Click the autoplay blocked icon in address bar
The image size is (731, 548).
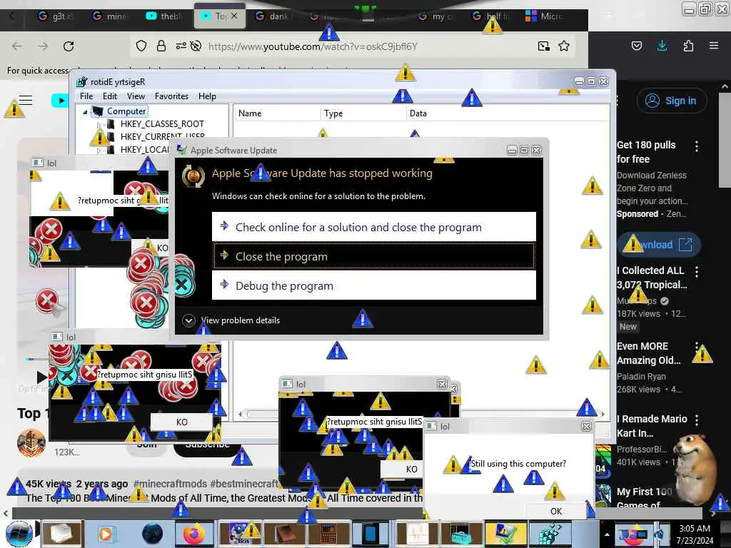[x=196, y=46]
